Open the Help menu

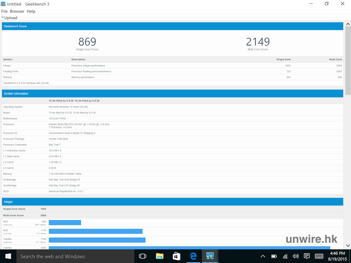[x=31, y=11]
